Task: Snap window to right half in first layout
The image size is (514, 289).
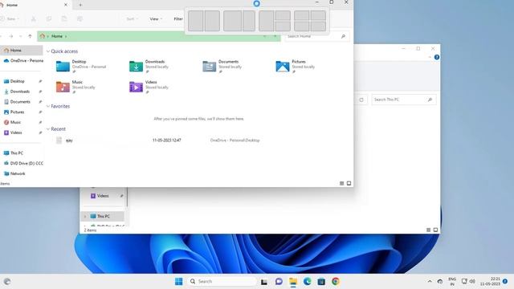Action: coord(212,21)
